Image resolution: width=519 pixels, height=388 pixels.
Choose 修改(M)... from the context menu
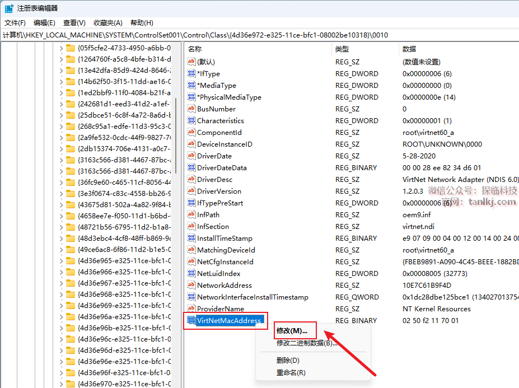point(292,331)
